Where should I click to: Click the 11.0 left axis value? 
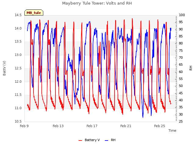point(18,108)
